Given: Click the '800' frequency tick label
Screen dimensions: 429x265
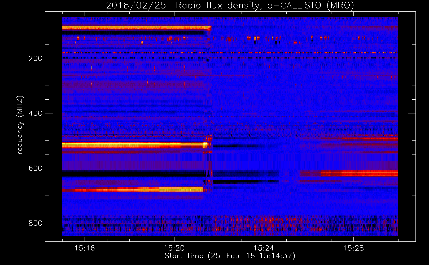Looking at the screenshot, I should tap(36, 223).
